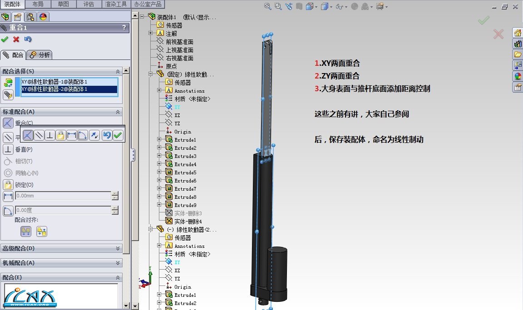Click confirmation corner green check in viewport
The image size is (523, 310).
click(x=484, y=20)
